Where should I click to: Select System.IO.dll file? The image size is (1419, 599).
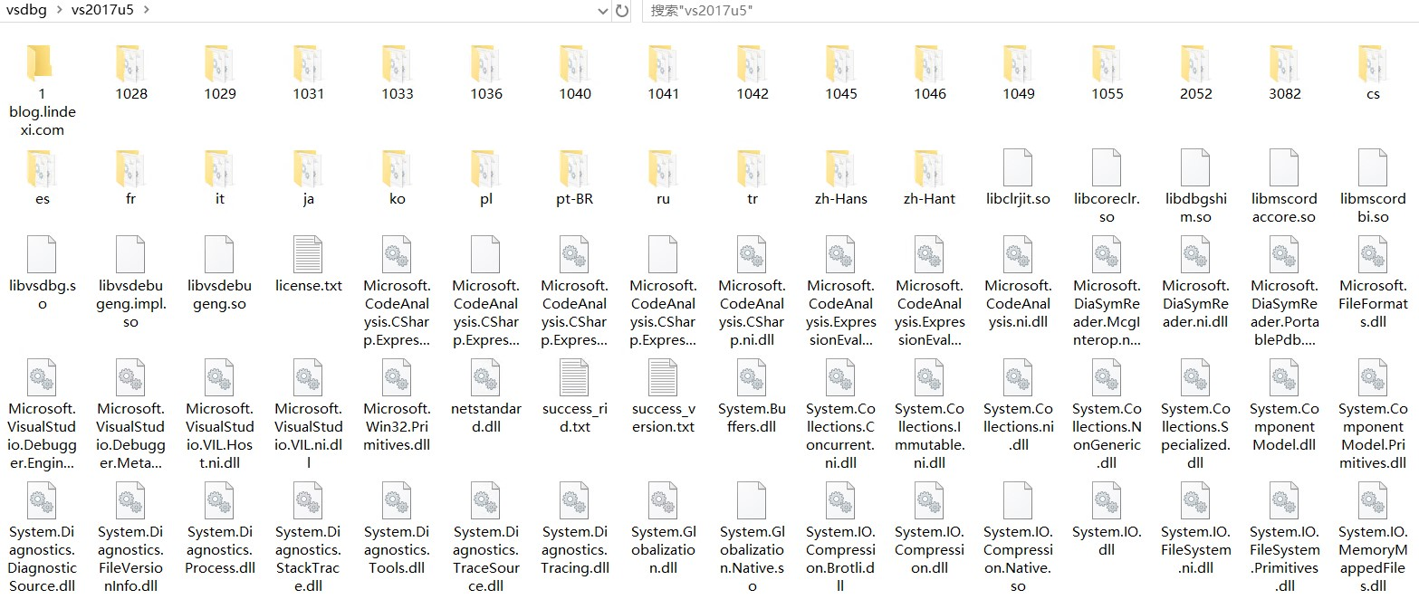(1107, 519)
